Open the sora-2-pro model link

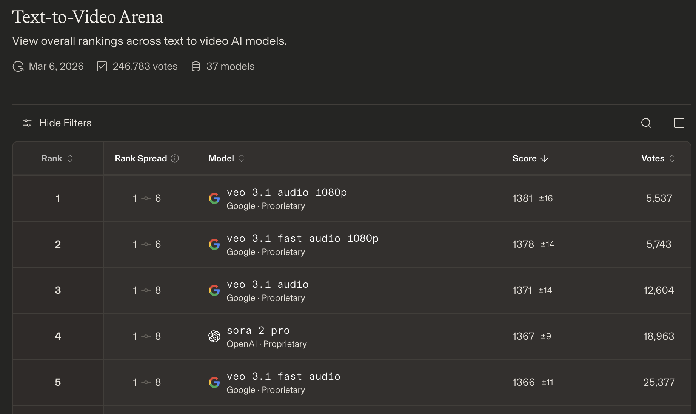click(x=258, y=330)
